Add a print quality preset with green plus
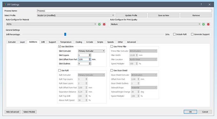Image resolution: width=217 pixels, height=119 pixels. (203, 24)
